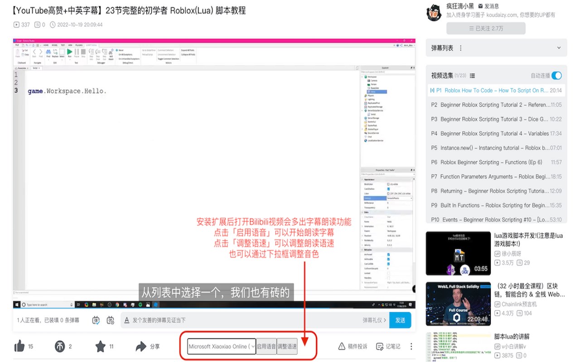
Task: Toggle CanCollide checkbox in Properties panel
Action: (388, 264)
